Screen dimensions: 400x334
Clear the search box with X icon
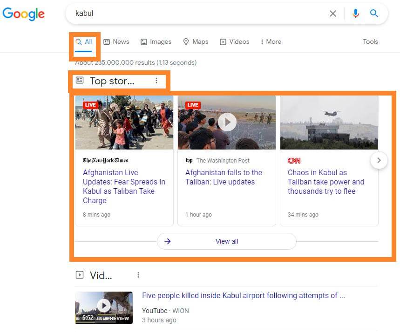pos(332,14)
